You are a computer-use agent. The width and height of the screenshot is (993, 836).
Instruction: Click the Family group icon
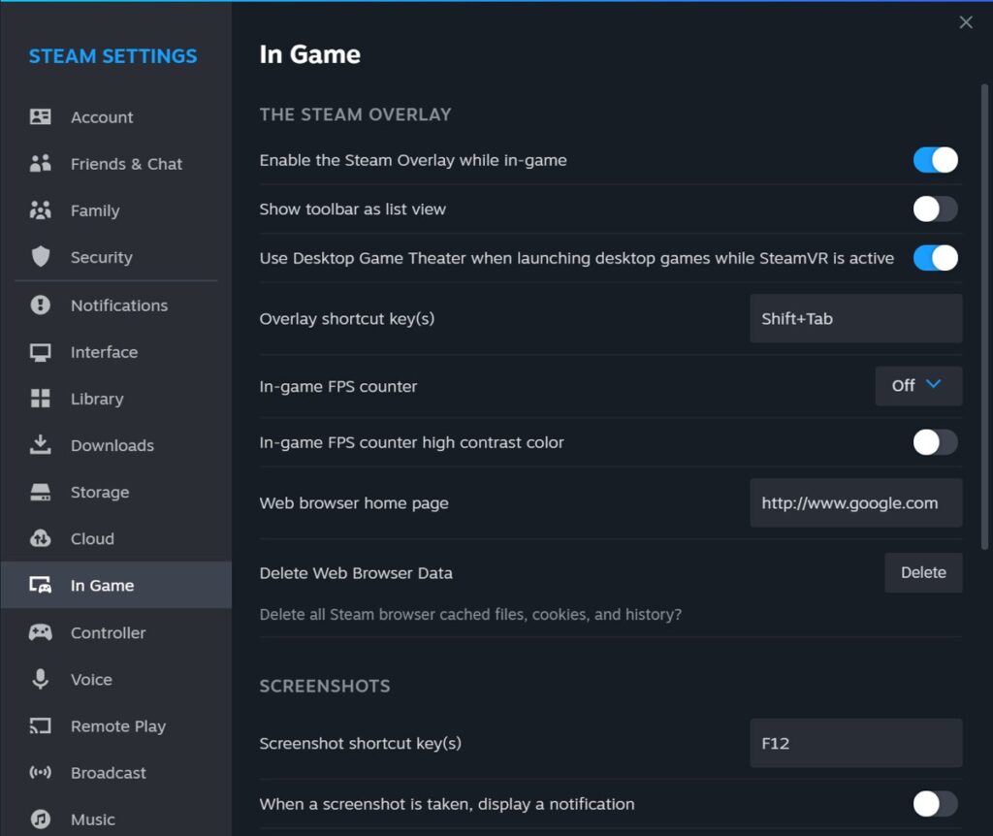coord(41,210)
